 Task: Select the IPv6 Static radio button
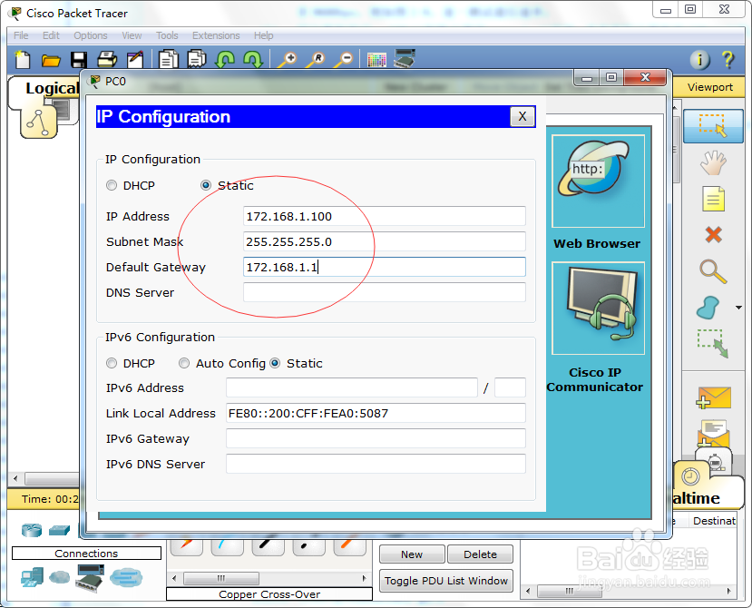[x=275, y=363]
